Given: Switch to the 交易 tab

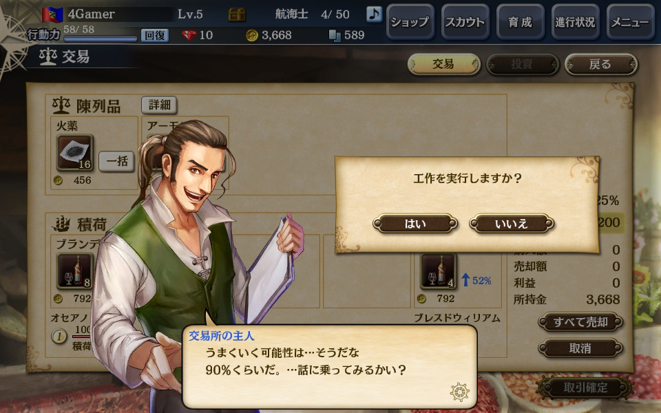Looking at the screenshot, I should tap(444, 65).
